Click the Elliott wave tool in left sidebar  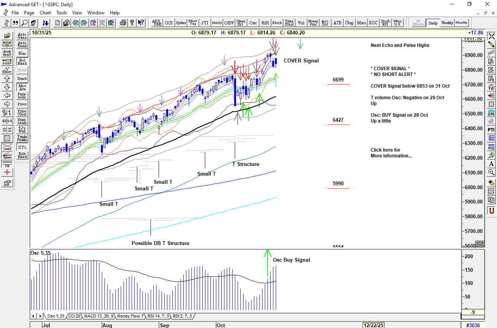tap(7, 70)
